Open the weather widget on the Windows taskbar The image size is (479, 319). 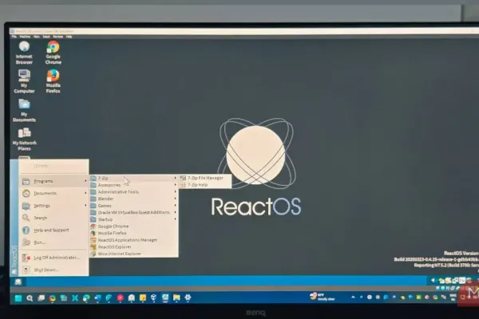(x=323, y=297)
